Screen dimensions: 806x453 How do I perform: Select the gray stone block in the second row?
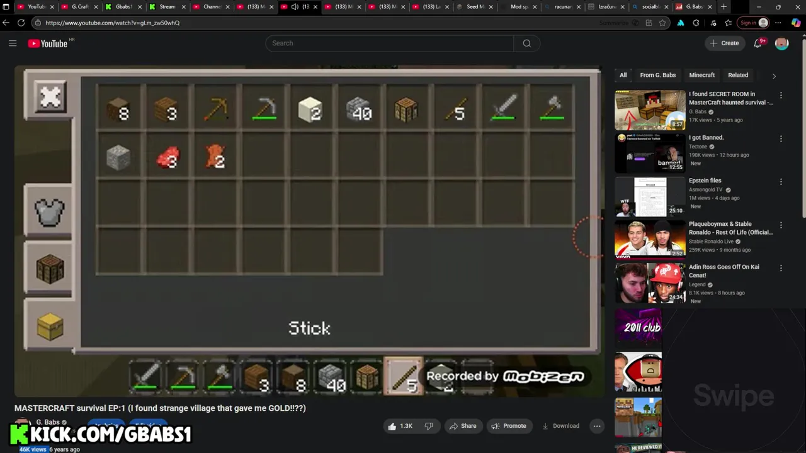pyautogui.click(x=118, y=157)
